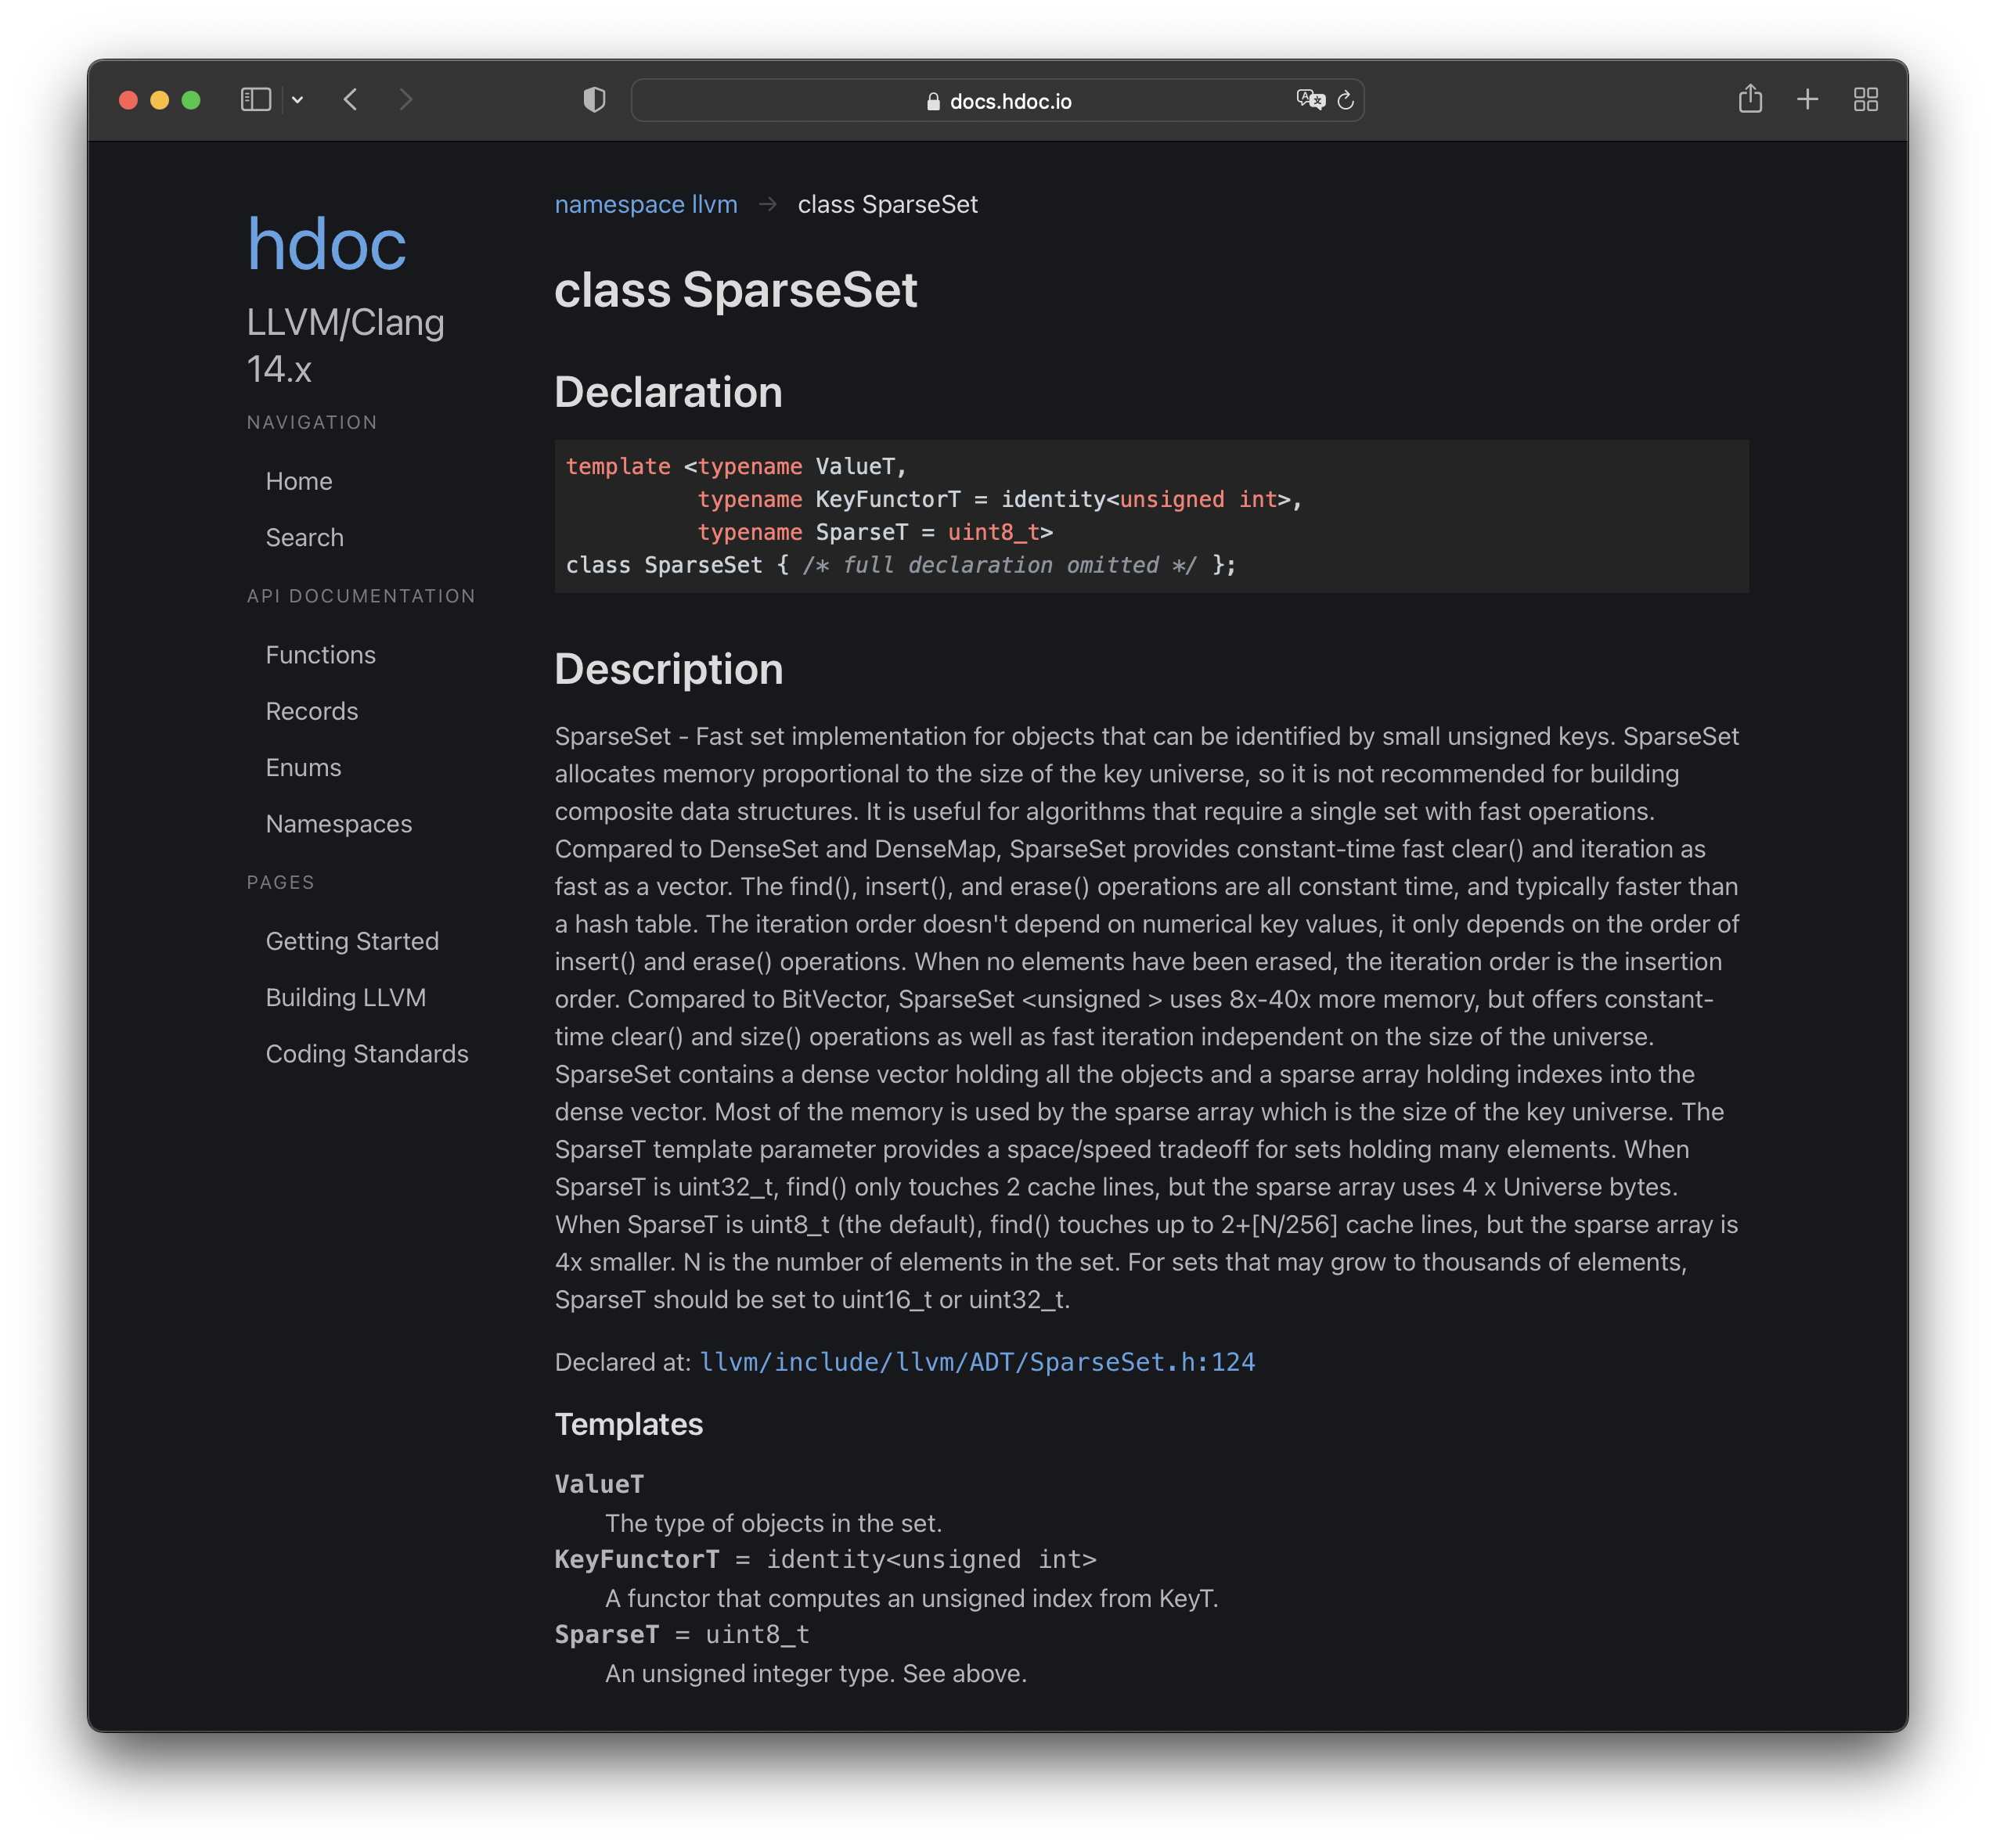
Task: Toggle the Safari sidebar icon
Action: 256,100
